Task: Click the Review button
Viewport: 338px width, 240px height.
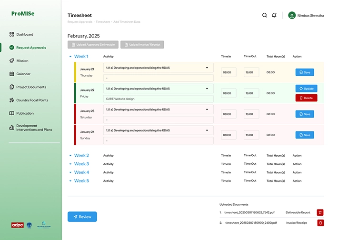Action: coord(82,217)
